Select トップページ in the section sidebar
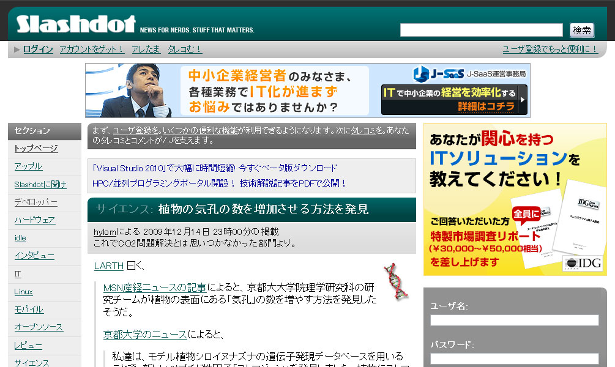Viewport: 615px width, 367px height. coord(36,149)
